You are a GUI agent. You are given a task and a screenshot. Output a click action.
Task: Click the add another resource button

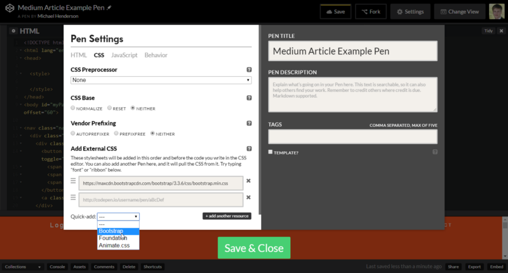click(227, 216)
